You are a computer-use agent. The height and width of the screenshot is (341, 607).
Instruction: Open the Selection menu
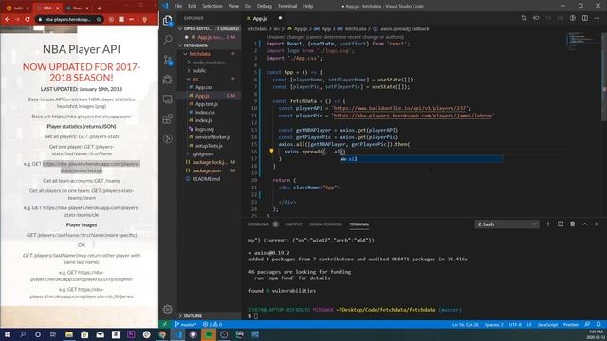point(212,6)
